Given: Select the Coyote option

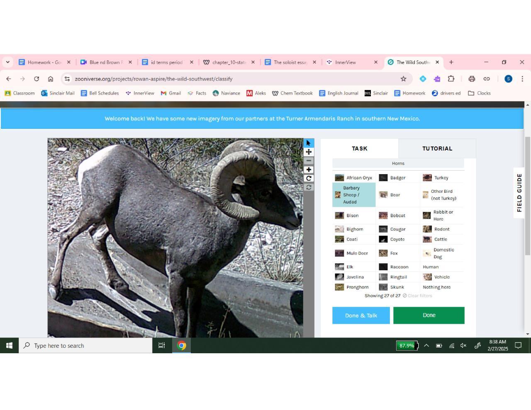Looking at the screenshot, I should tap(398, 239).
